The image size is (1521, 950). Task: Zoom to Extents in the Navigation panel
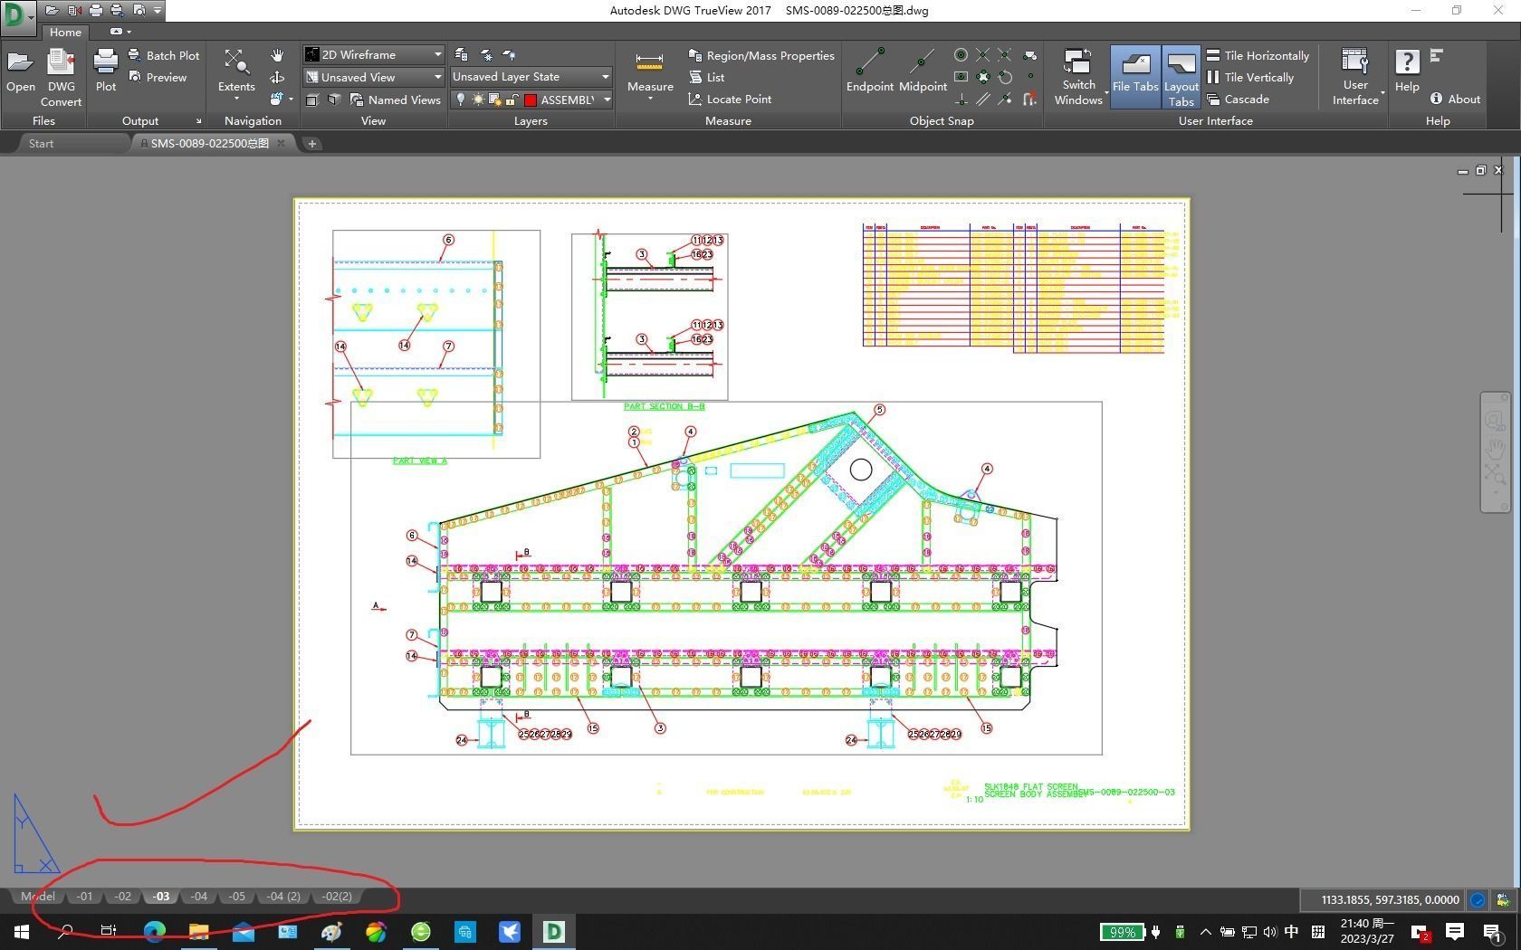click(x=236, y=70)
